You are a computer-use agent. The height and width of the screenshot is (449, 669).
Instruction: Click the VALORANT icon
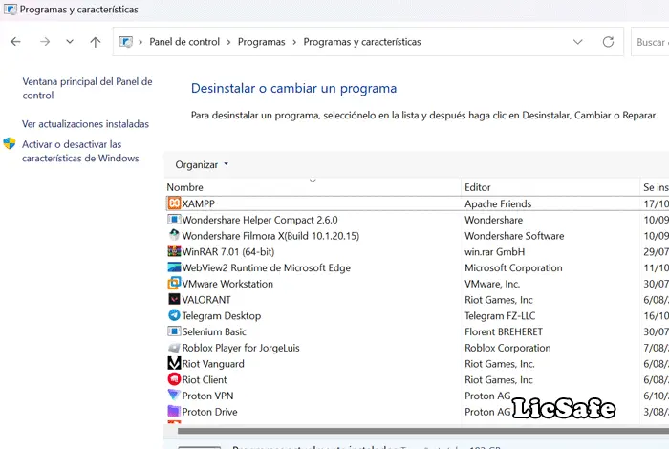(174, 299)
